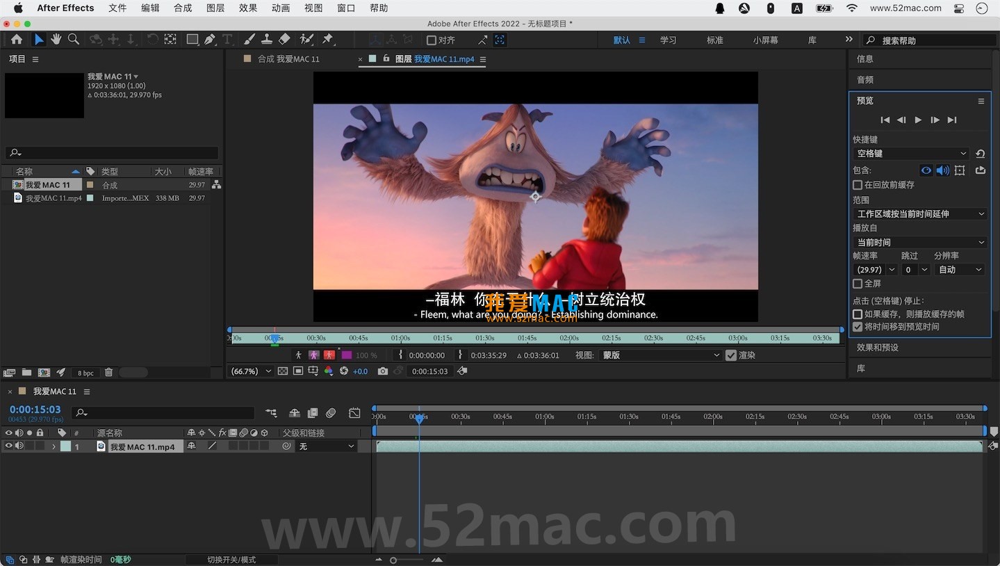Check 如果缓存，则播放缓存的帧 option
This screenshot has height=566, width=1000.
click(858, 314)
